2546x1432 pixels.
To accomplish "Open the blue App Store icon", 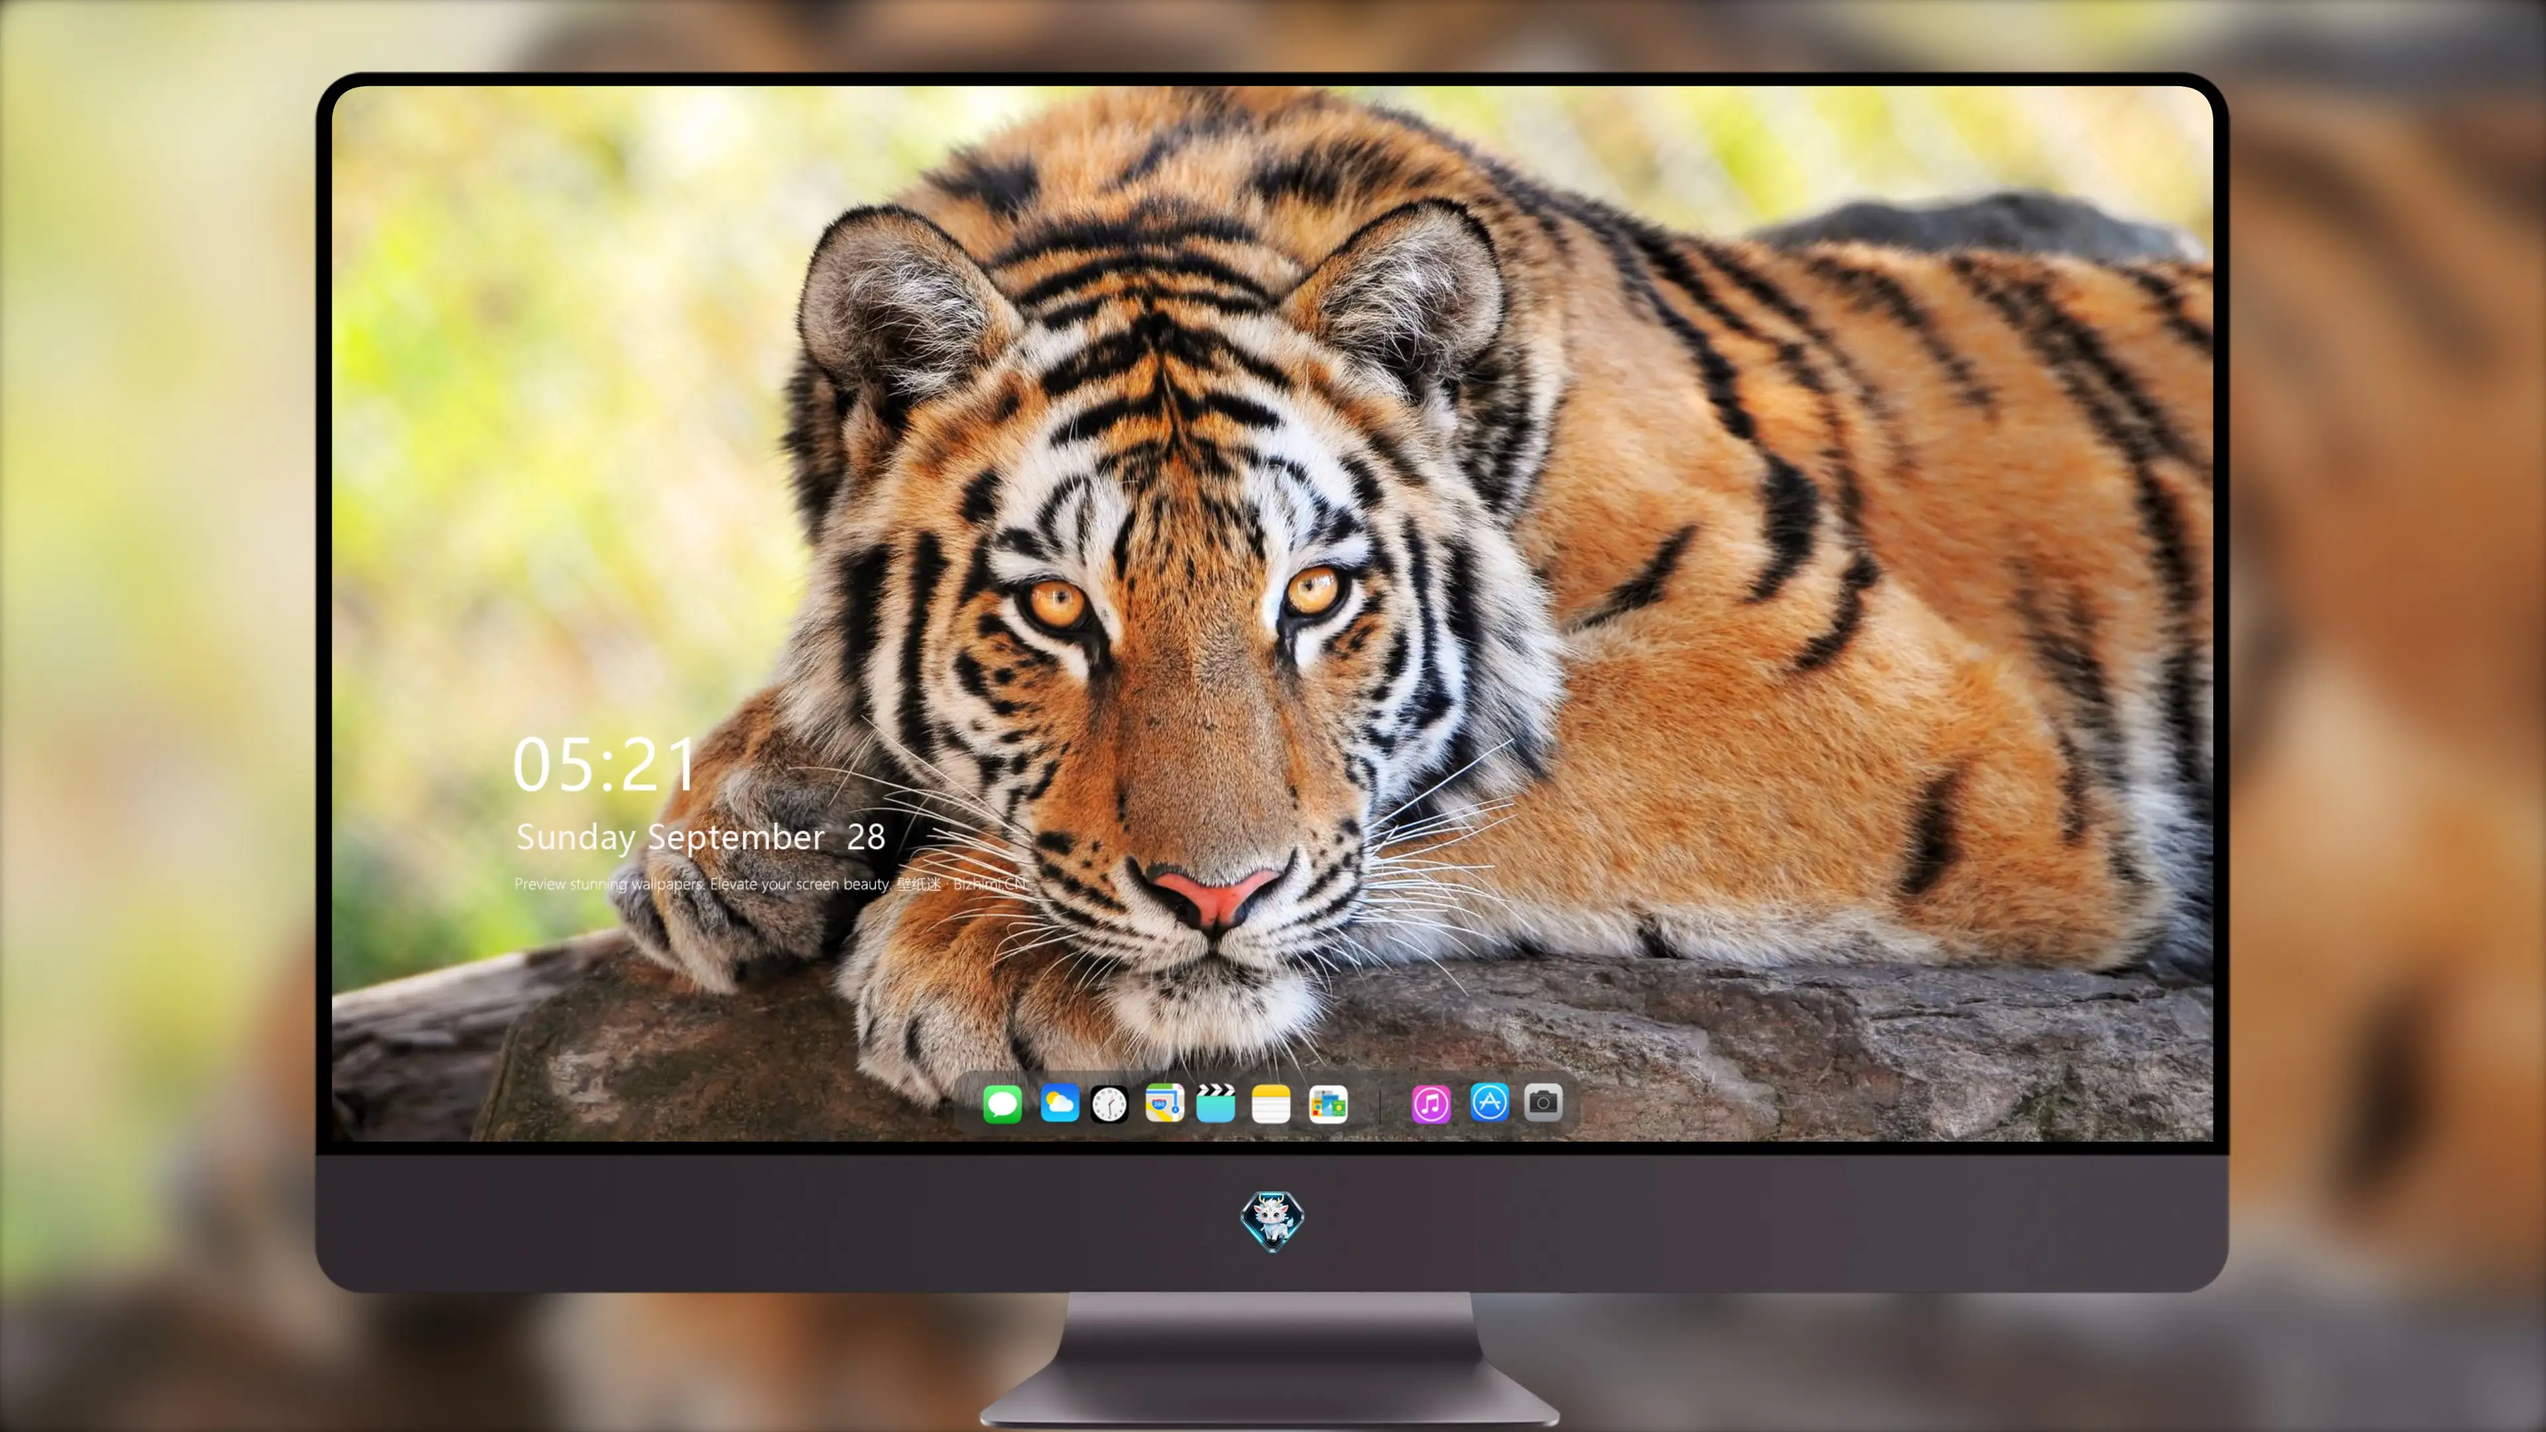I will (x=1489, y=1102).
